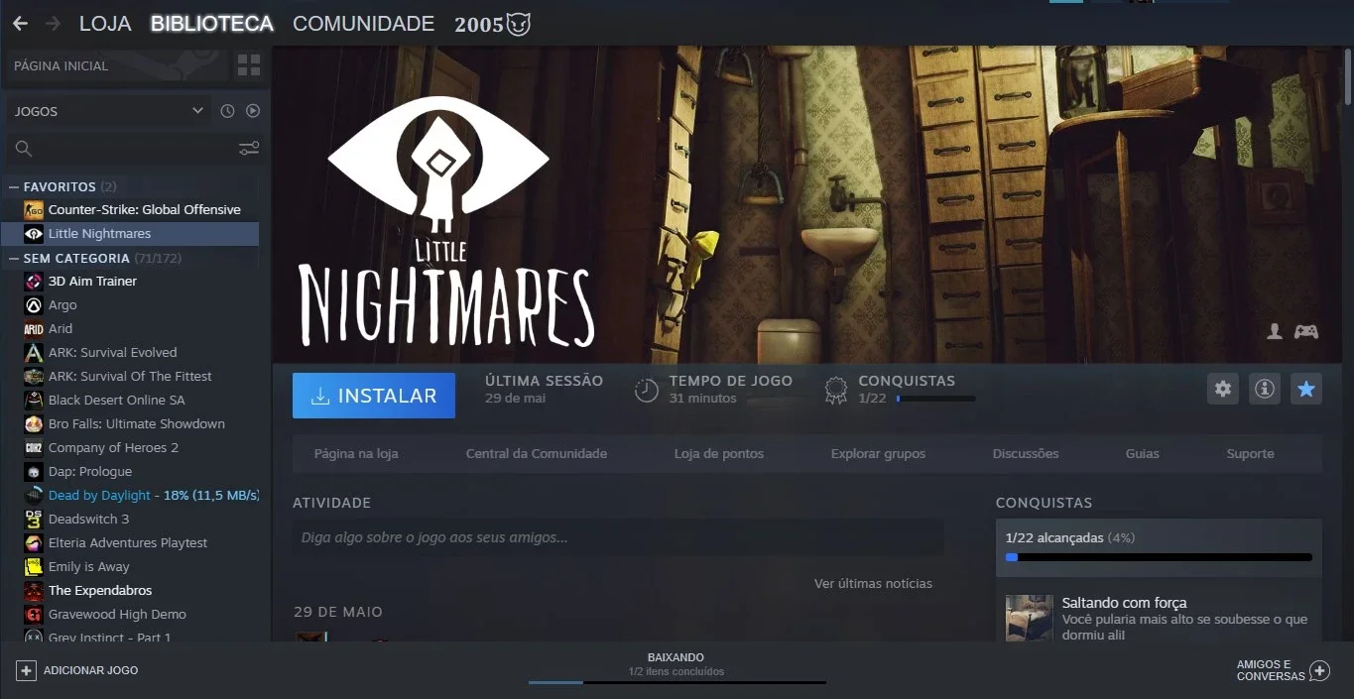The image size is (1354, 699).
Task: Click ARK: Survival Evolved icon
Action: [34, 353]
